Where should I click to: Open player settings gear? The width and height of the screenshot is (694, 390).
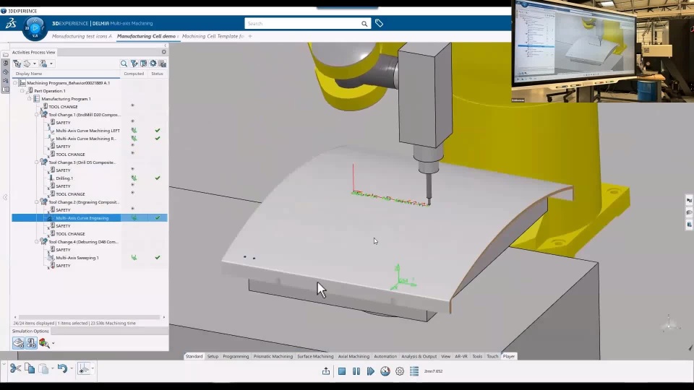coord(400,371)
